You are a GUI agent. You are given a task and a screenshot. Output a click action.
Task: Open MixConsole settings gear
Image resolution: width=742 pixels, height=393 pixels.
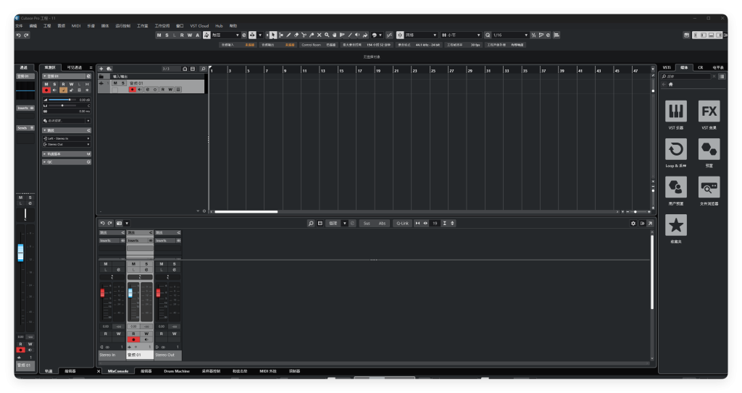633,223
